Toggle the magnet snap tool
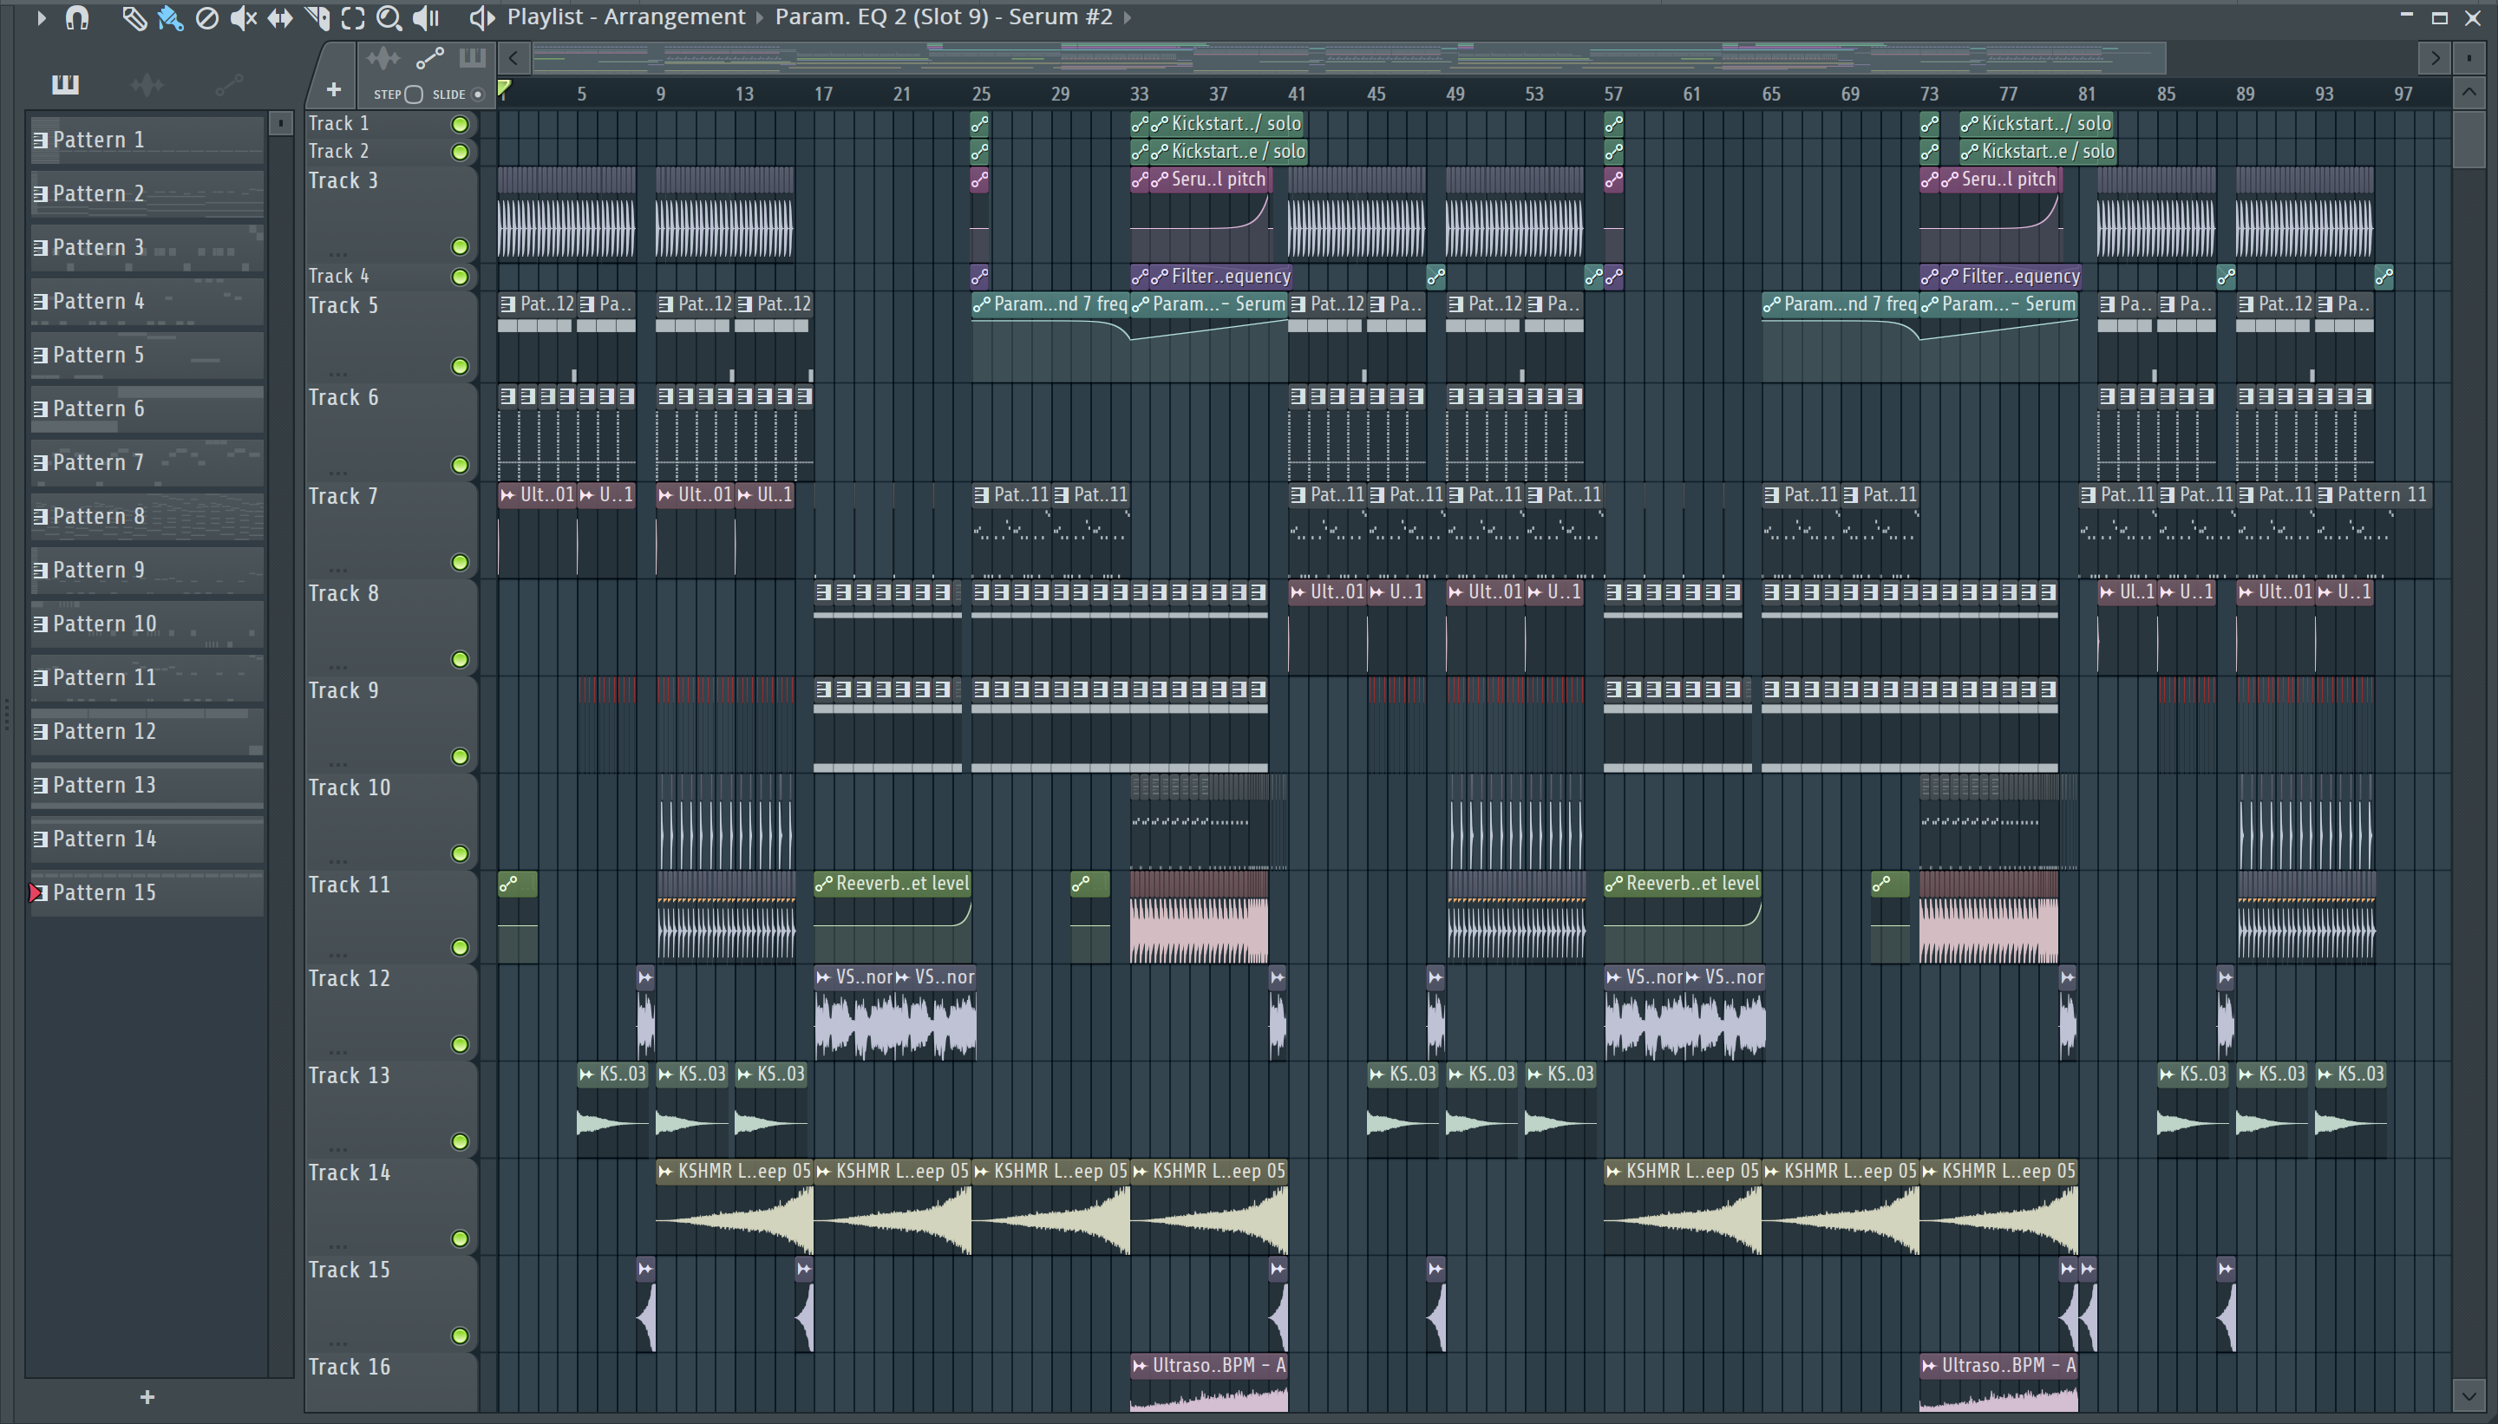The height and width of the screenshot is (1424, 2498). (77, 16)
